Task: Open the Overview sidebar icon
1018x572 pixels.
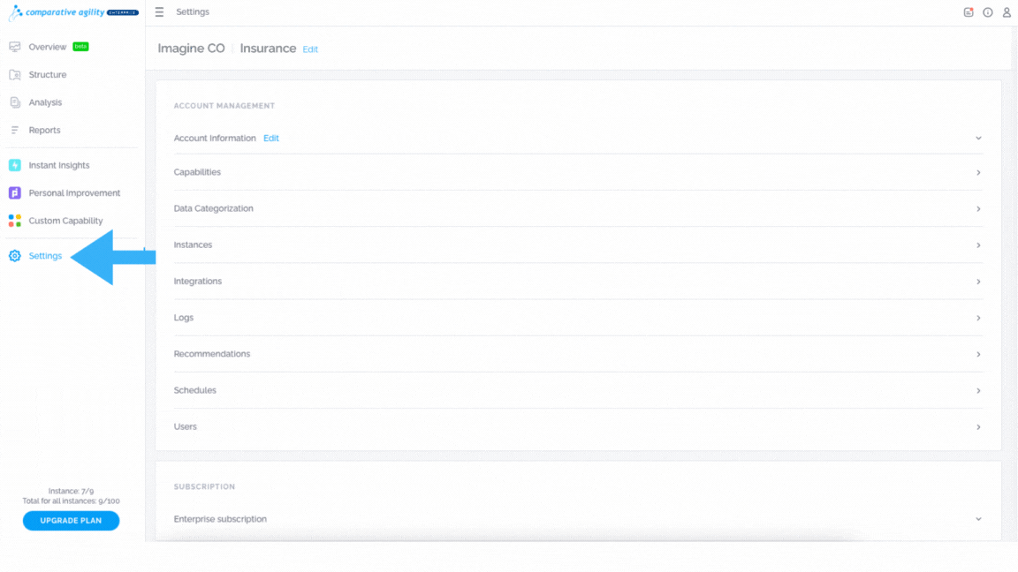Action: click(x=14, y=47)
